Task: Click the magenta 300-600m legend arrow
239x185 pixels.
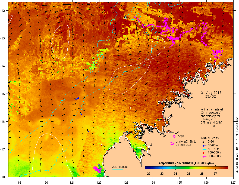Action: click(x=204, y=156)
